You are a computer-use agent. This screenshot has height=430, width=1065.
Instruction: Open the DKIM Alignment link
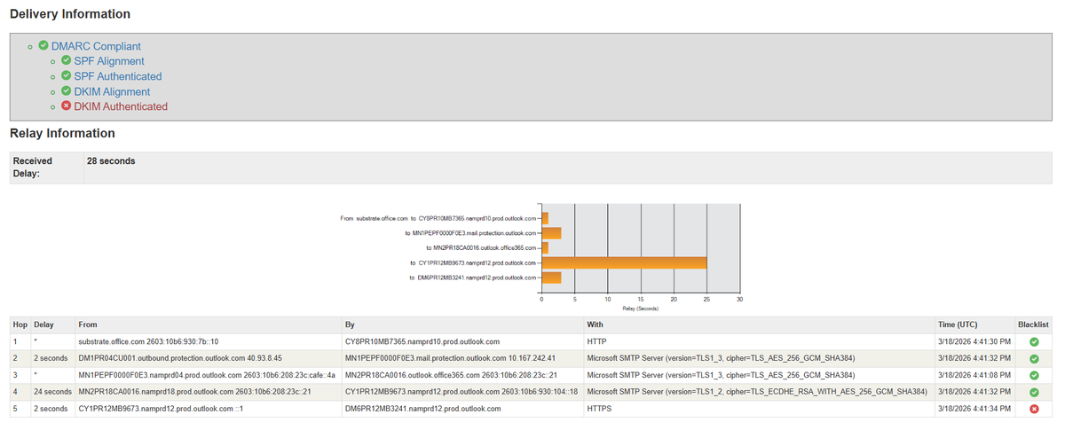tap(112, 91)
